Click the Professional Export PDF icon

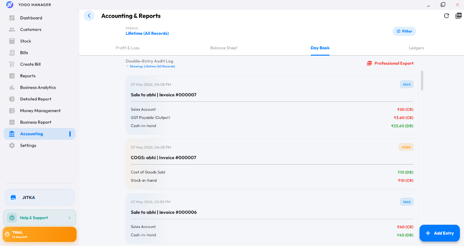click(369, 63)
